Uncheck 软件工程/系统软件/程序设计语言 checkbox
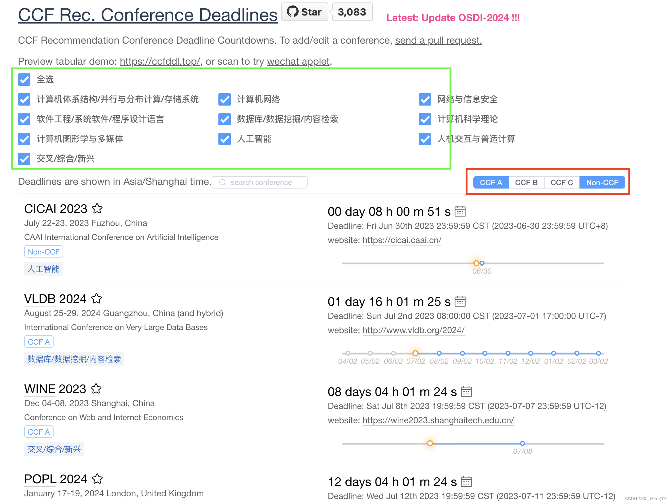This screenshot has width=671, height=504. tap(24, 119)
